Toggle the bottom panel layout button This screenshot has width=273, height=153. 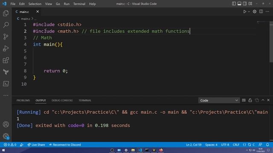[x=239, y=4]
